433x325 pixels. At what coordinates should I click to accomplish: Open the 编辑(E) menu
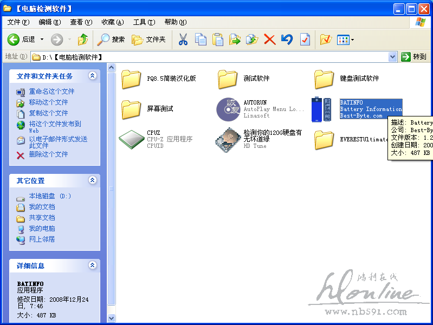tap(50, 22)
